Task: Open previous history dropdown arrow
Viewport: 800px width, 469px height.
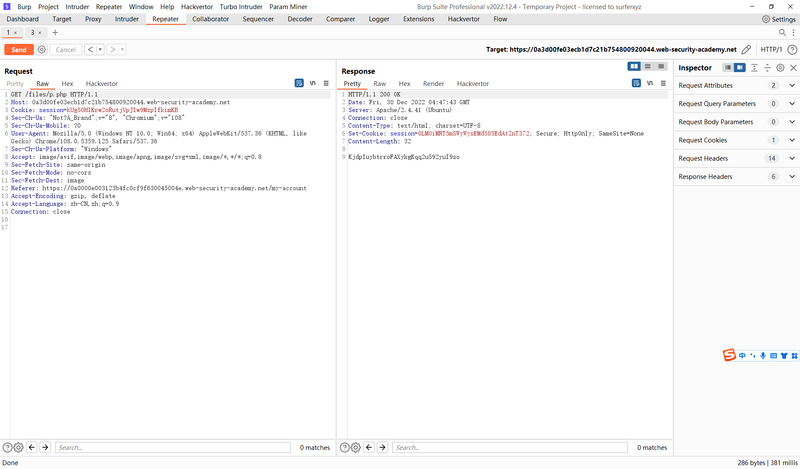Action: coord(100,50)
